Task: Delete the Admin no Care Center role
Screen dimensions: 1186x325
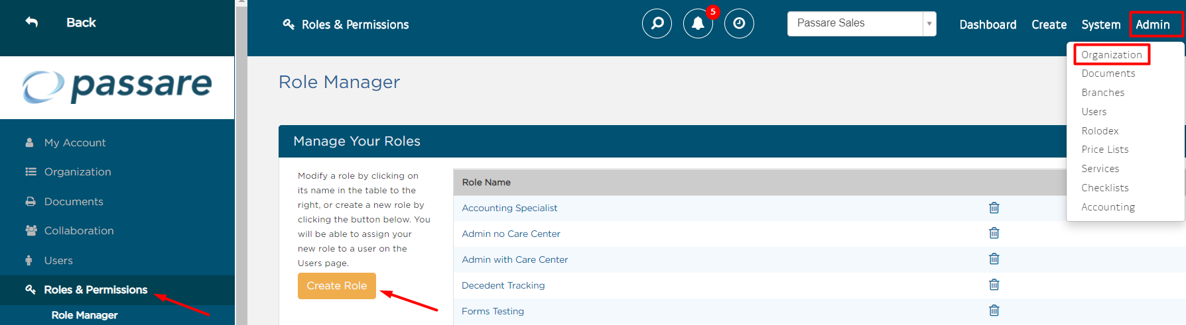Action: click(994, 233)
